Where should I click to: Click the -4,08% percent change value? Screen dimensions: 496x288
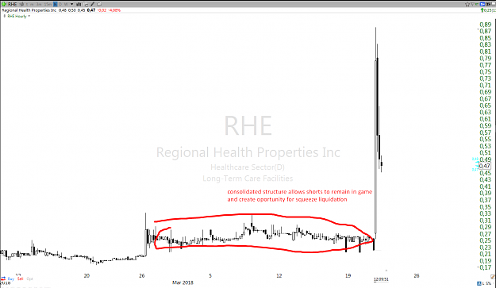pos(114,10)
